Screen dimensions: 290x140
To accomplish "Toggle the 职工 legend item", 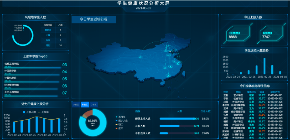I will pyautogui.click(x=119, y=124).
